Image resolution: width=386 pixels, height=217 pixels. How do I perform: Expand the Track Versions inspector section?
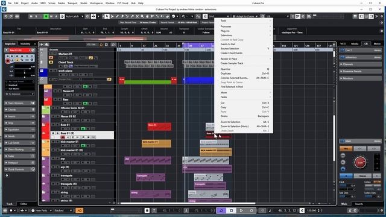(x=20, y=103)
